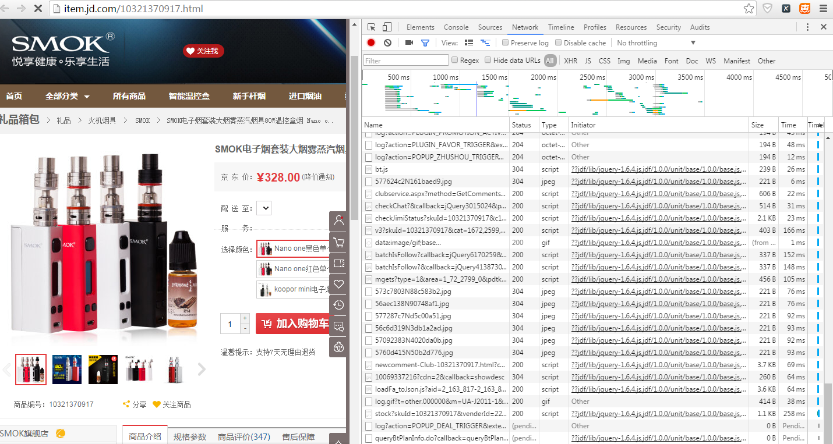This screenshot has height=444, width=833.
Task: Open shopping cart in the page sidebar
Action: coord(338,242)
